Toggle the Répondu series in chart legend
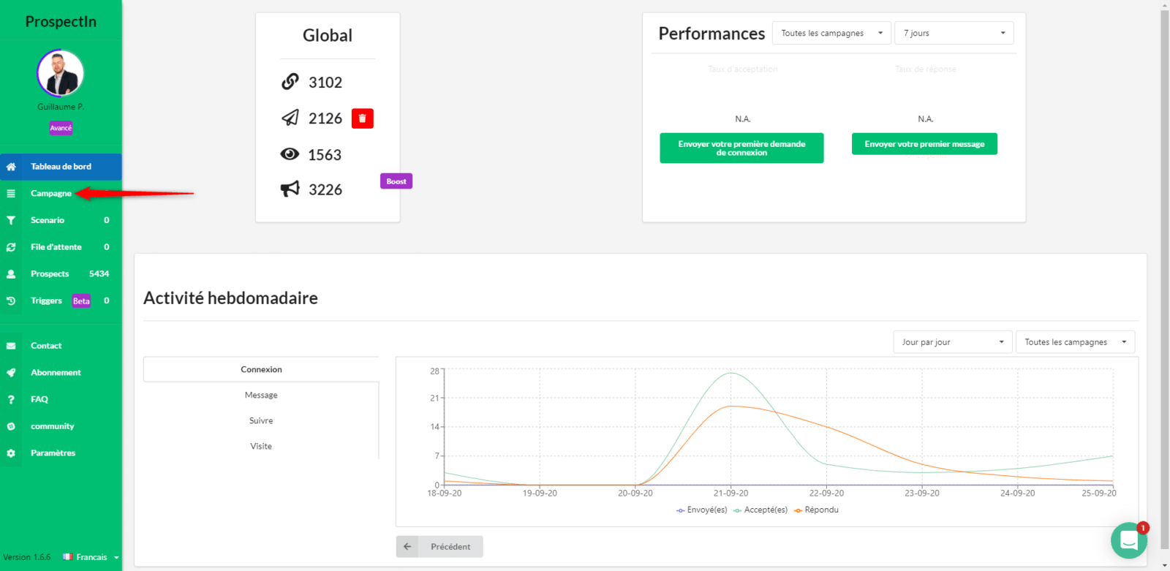Viewport: 1170px width, 571px height. tap(817, 510)
